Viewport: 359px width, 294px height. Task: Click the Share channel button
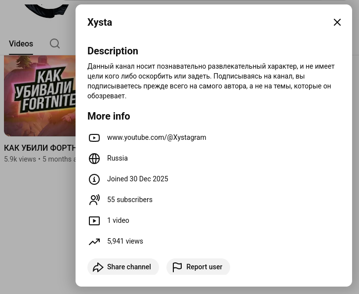(123, 267)
